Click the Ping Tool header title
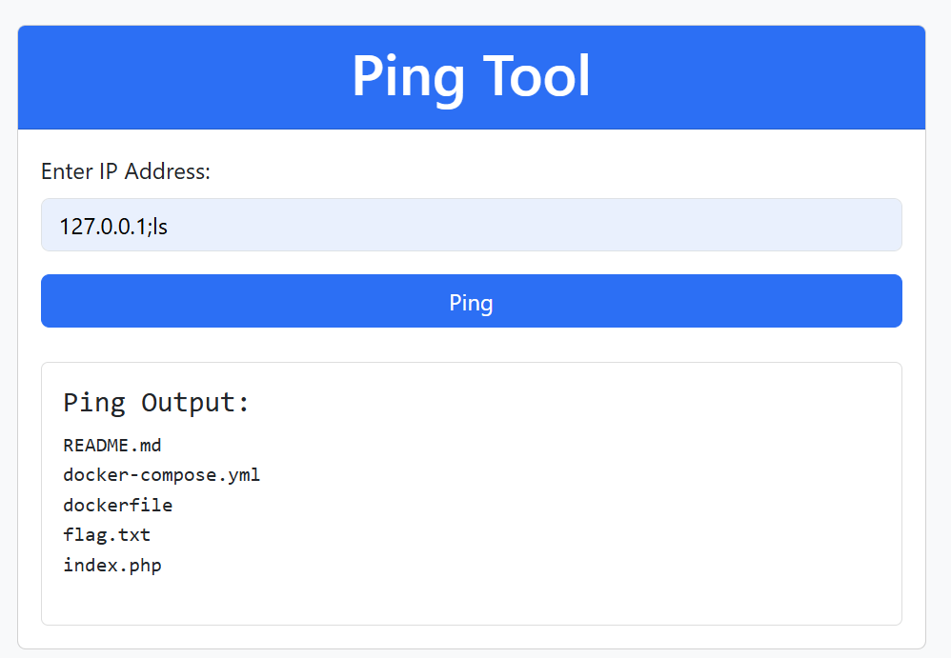The image size is (951, 658). 472,76
